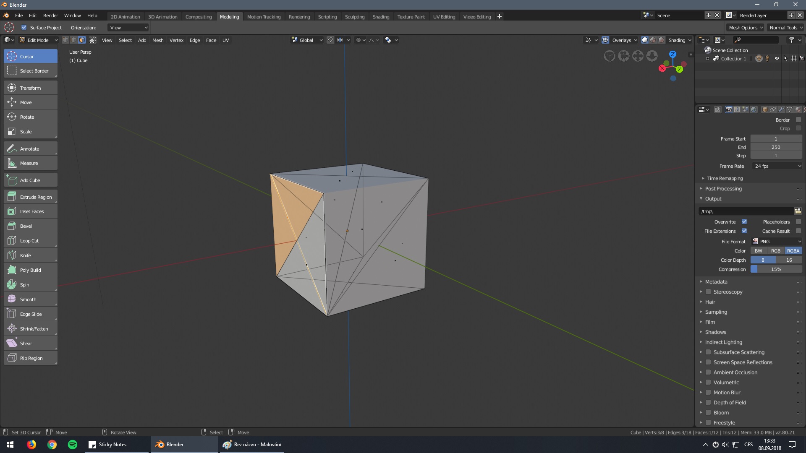Switch to UV Editing workspace tab
Image resolution: width=806 pixels, height=453 pixels.
tap(444, 17)
